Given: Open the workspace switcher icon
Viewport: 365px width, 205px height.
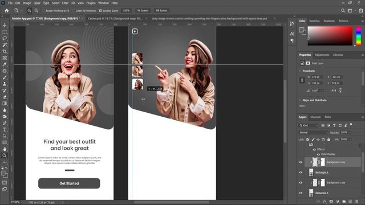Looking at the screenshot, I should click(x=350, y=10).
